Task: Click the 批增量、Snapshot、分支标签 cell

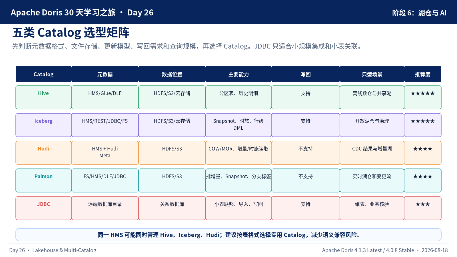Action: (x=238, y=180)
